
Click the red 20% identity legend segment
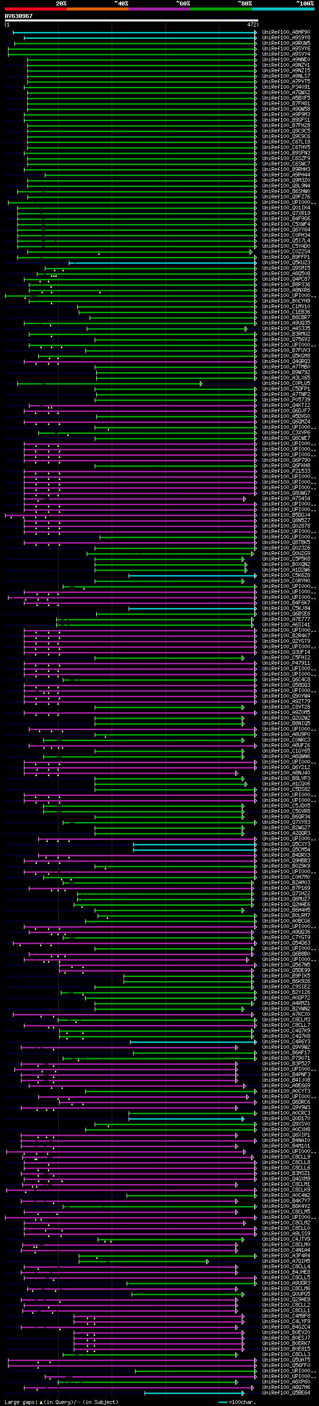point(35,9)
